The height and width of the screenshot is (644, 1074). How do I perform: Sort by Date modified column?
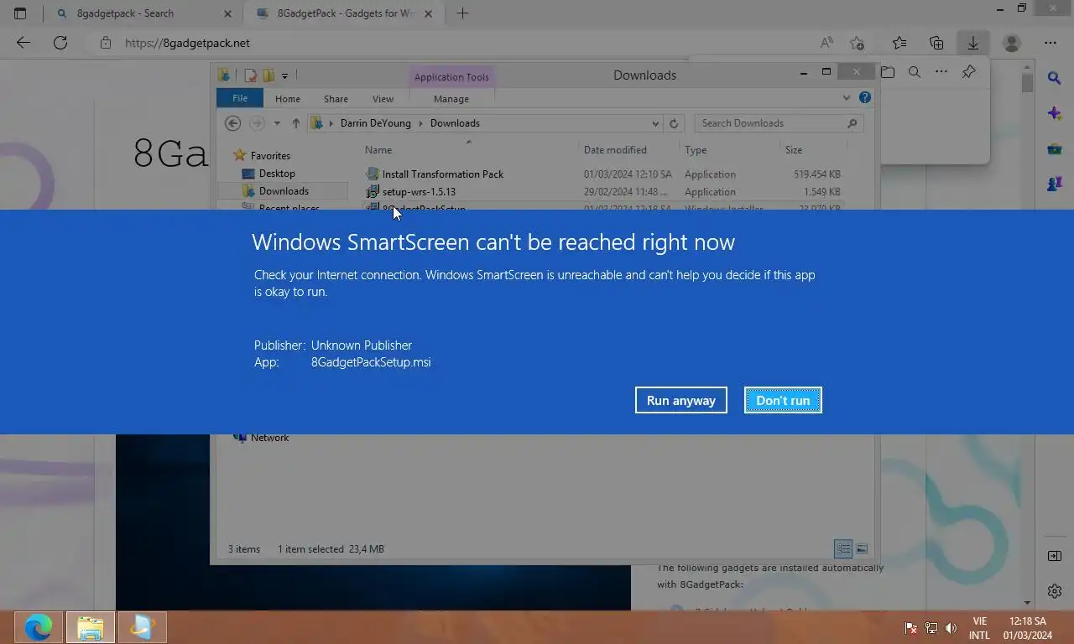[x=615, y=150]
